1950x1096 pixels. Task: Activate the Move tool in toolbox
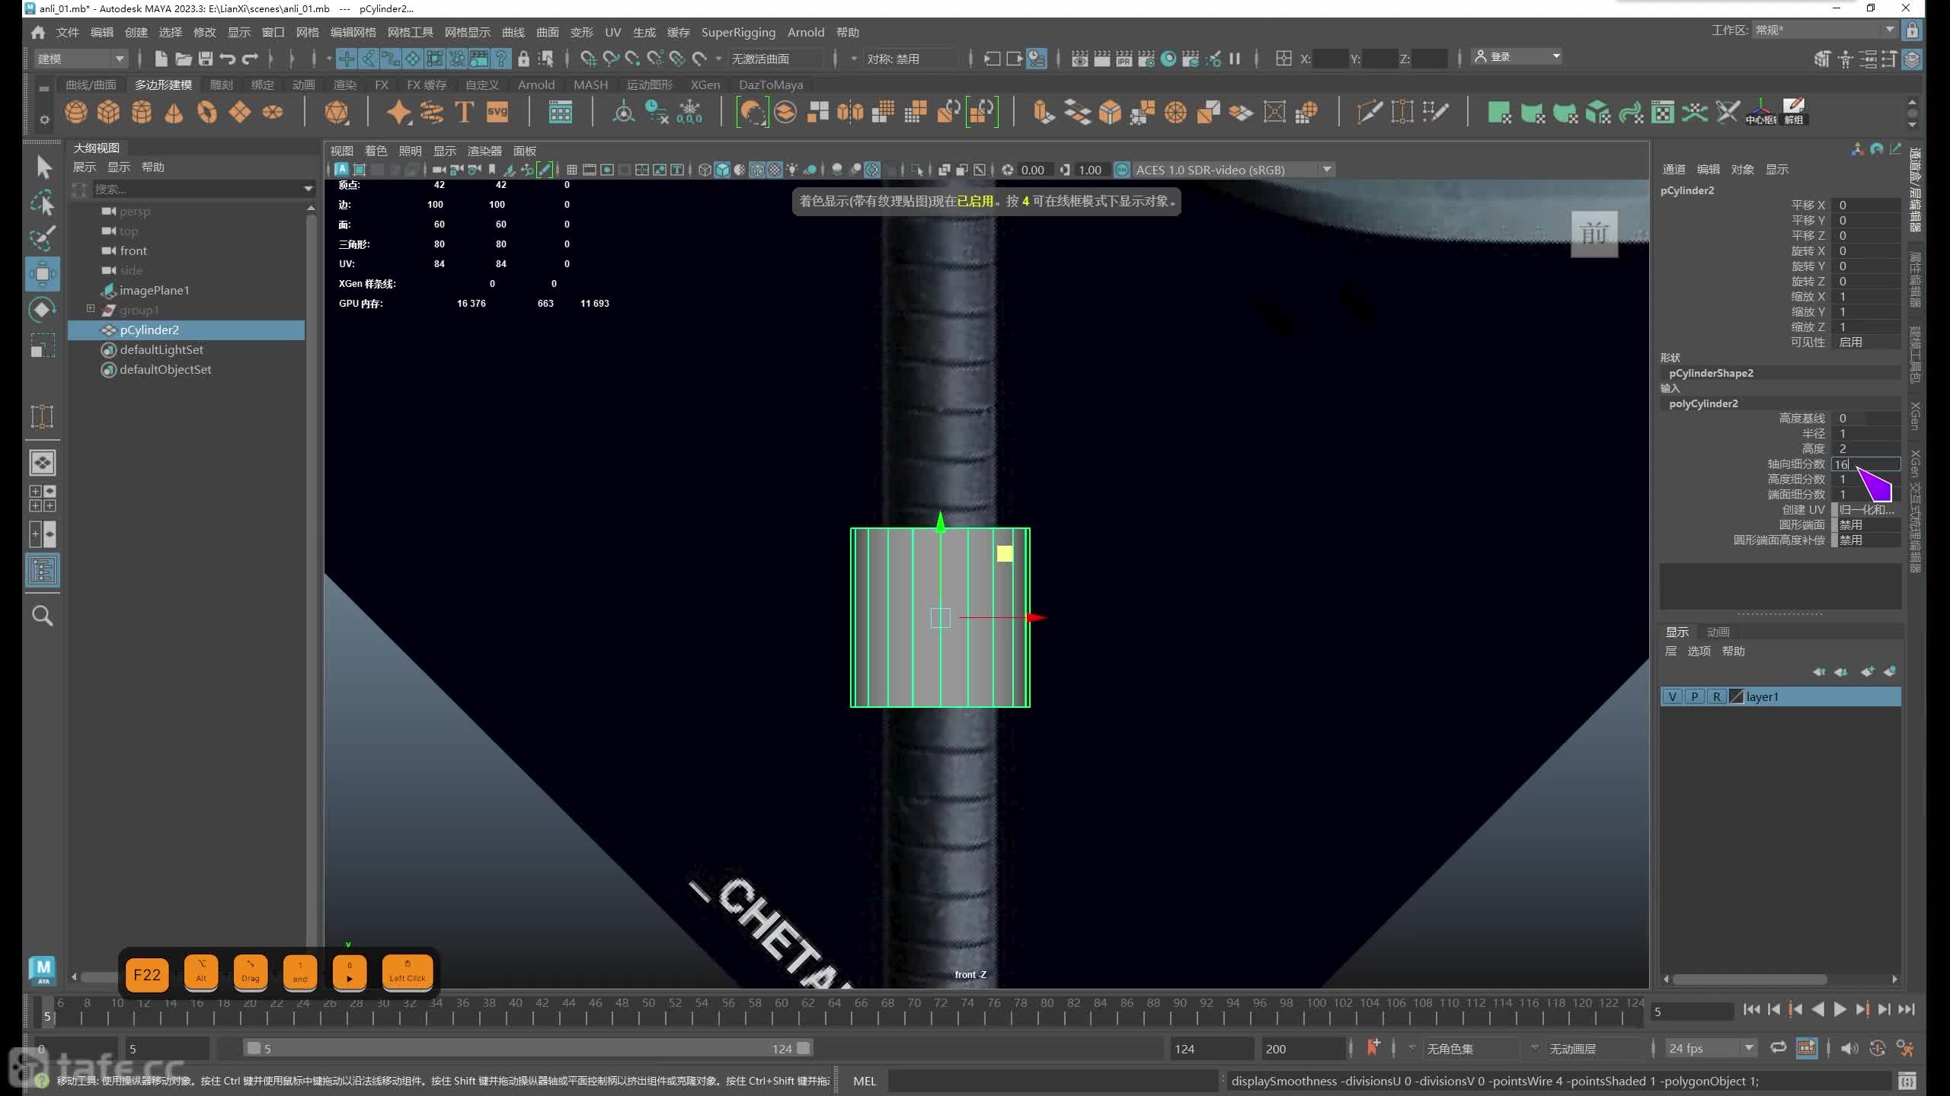click(x=43, y=274)
